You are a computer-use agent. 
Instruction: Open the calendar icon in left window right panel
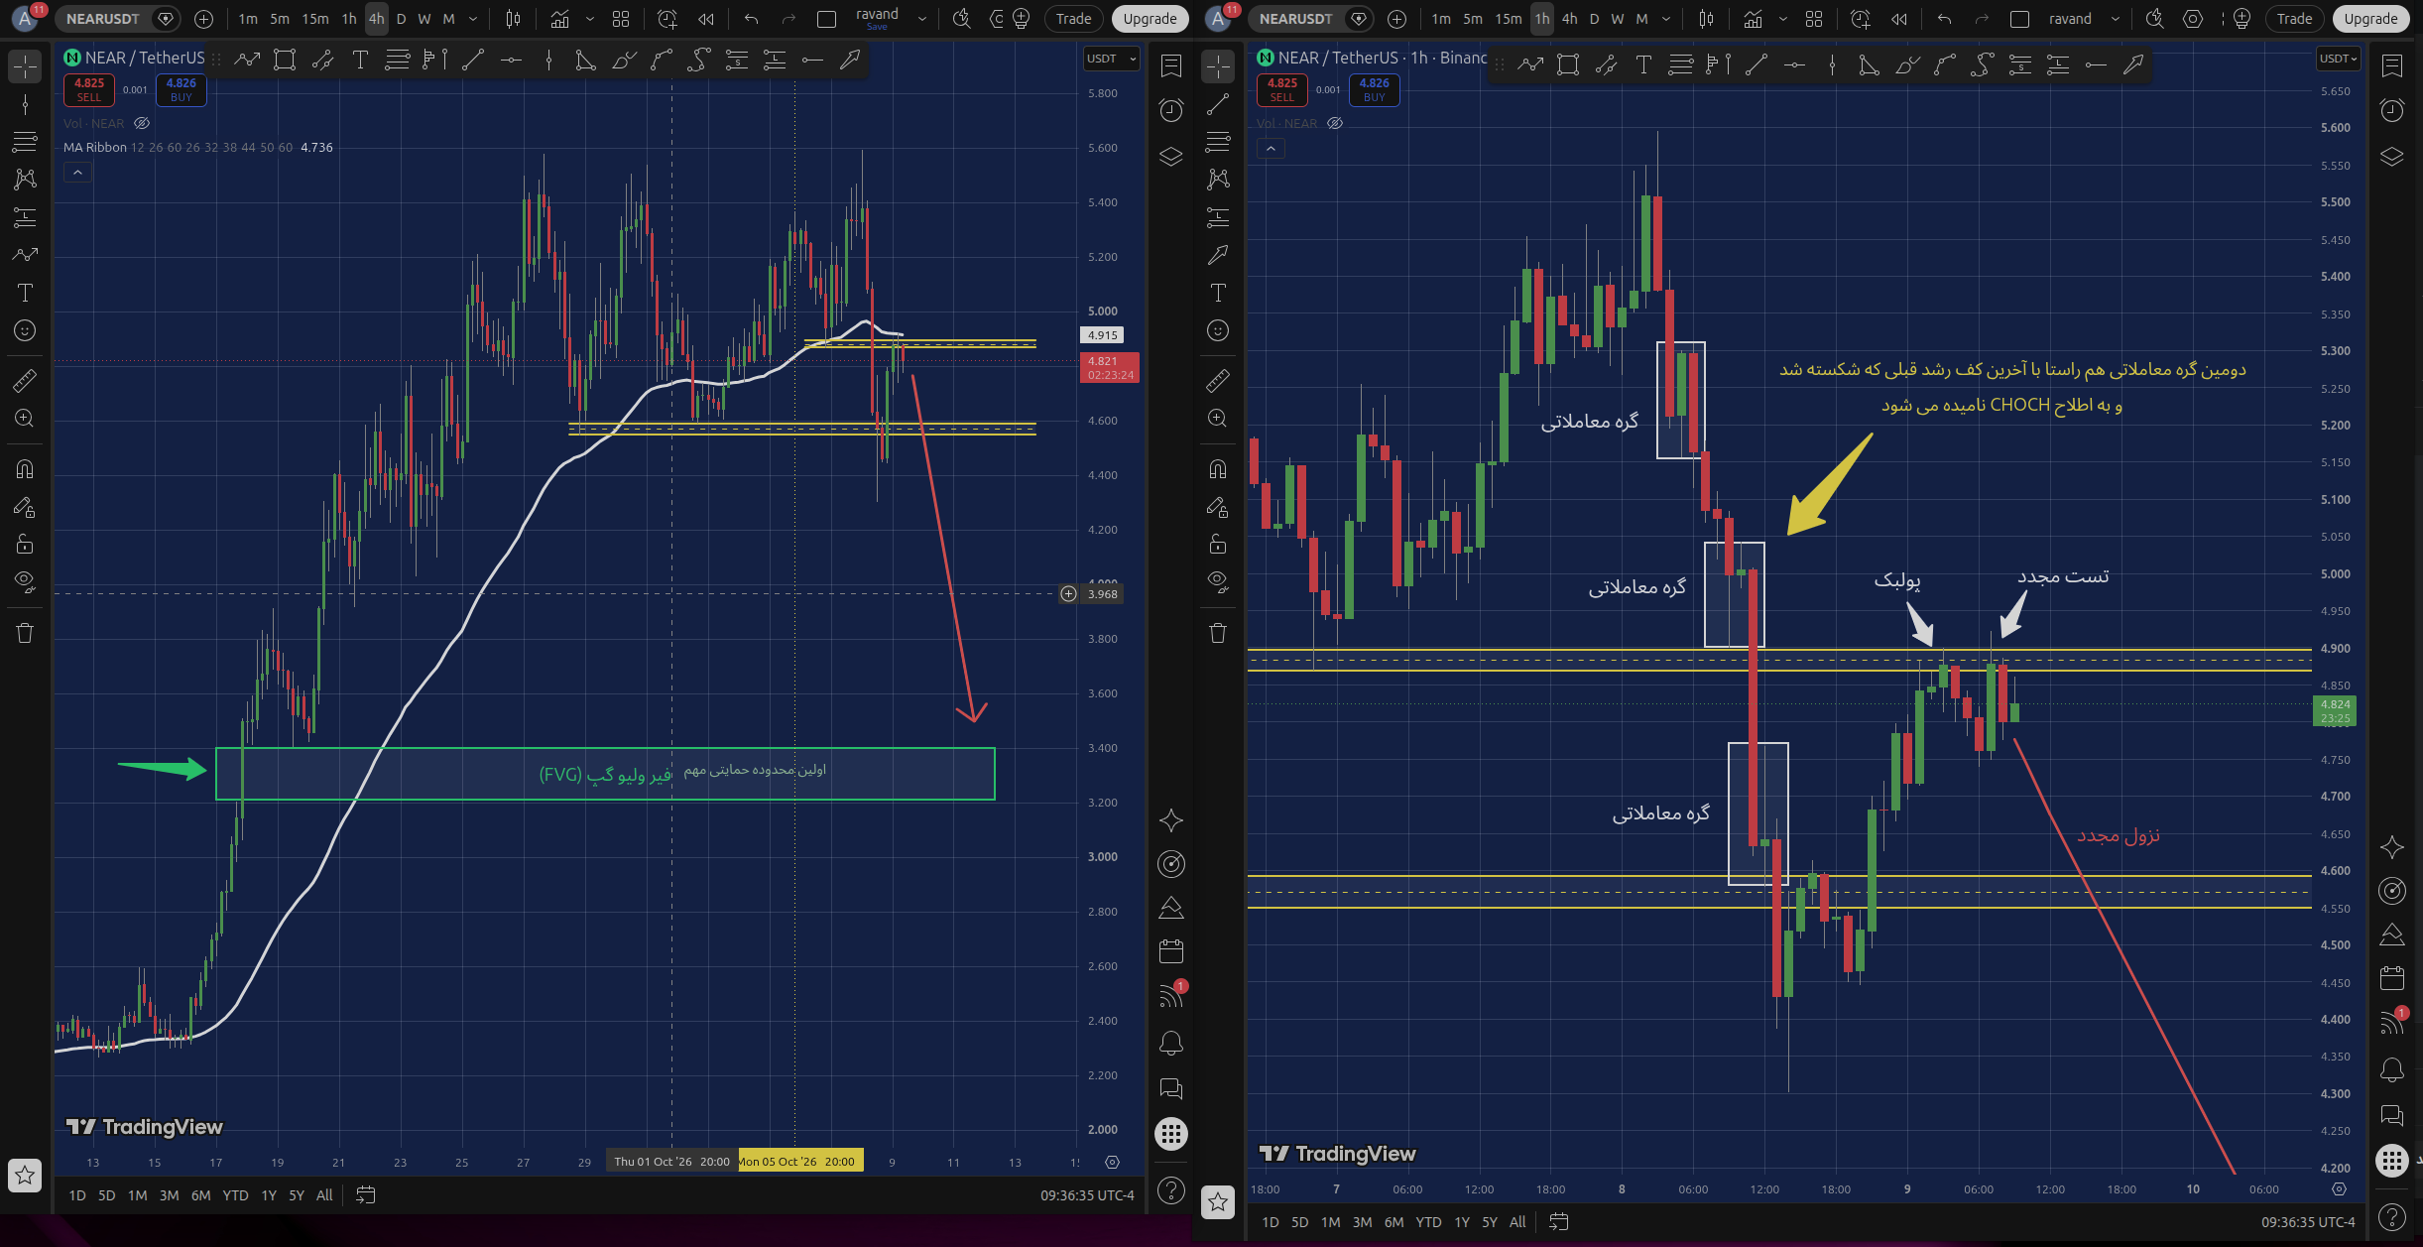pos(1171,952)
